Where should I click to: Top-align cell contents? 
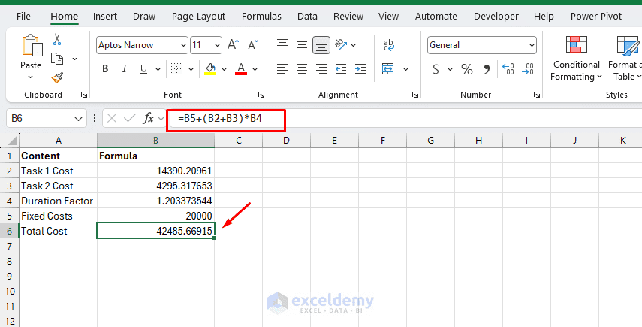click(x=282, y=44)
